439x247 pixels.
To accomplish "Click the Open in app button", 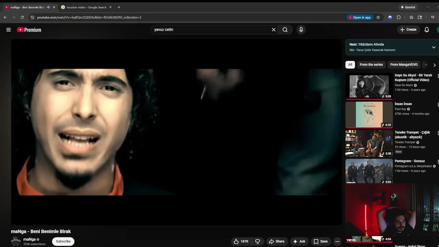I will pos(360,17).
